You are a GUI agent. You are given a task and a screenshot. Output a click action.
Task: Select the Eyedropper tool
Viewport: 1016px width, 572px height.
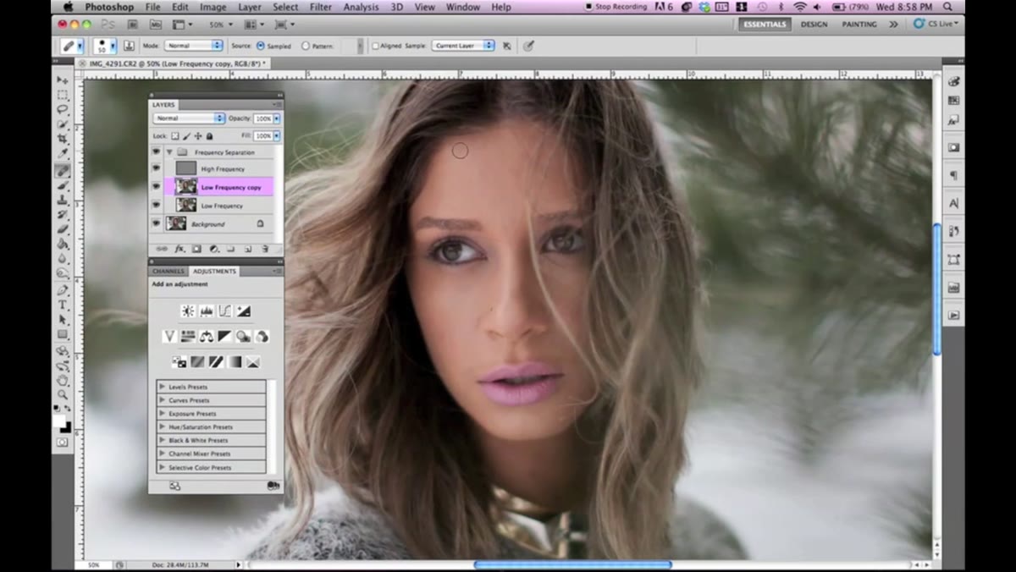pyautogui.click(x=63, y=155)
